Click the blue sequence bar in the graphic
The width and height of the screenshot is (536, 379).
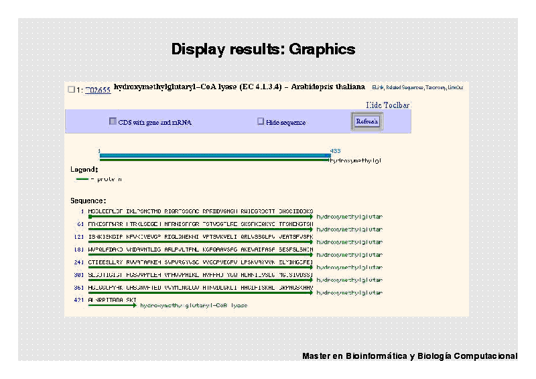click(x=214, y=156)
